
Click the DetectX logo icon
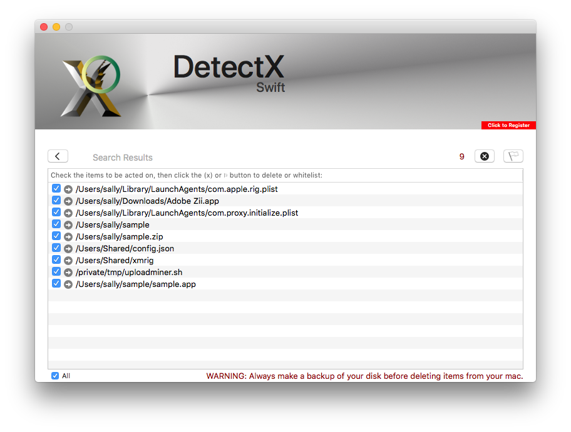(x=91, y=86)
